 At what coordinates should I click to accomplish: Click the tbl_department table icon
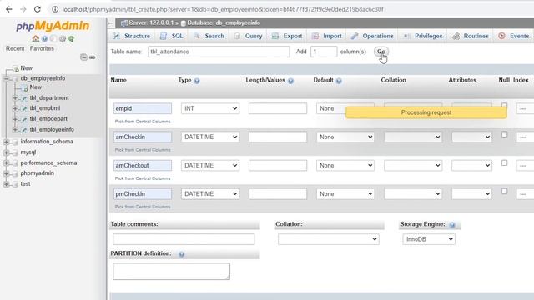24,98
